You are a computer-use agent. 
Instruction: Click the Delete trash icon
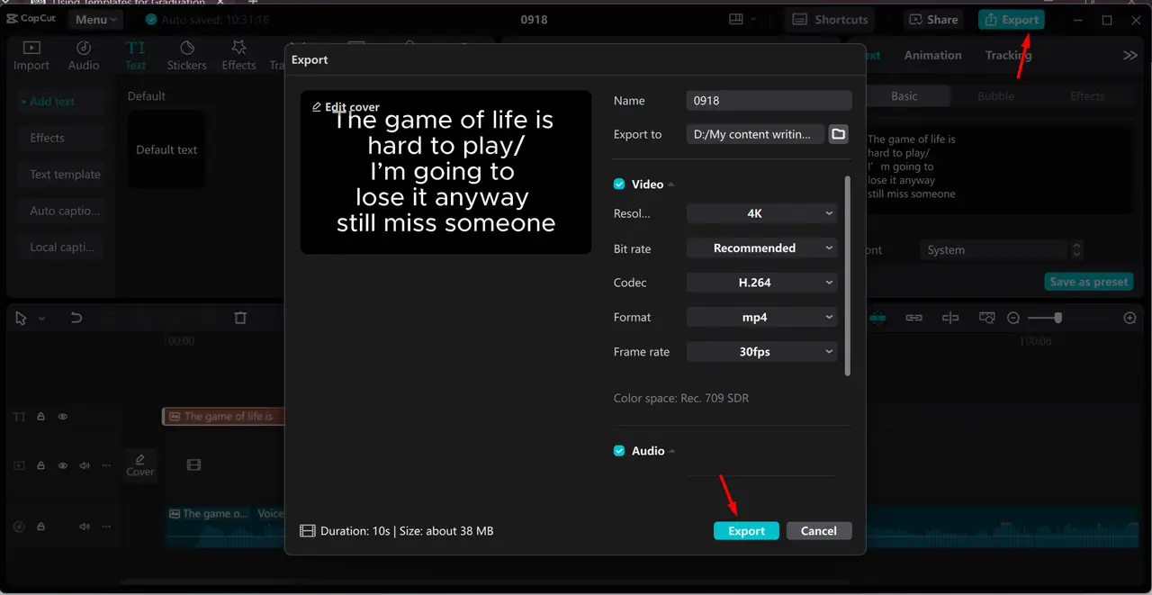click(240, 318)
